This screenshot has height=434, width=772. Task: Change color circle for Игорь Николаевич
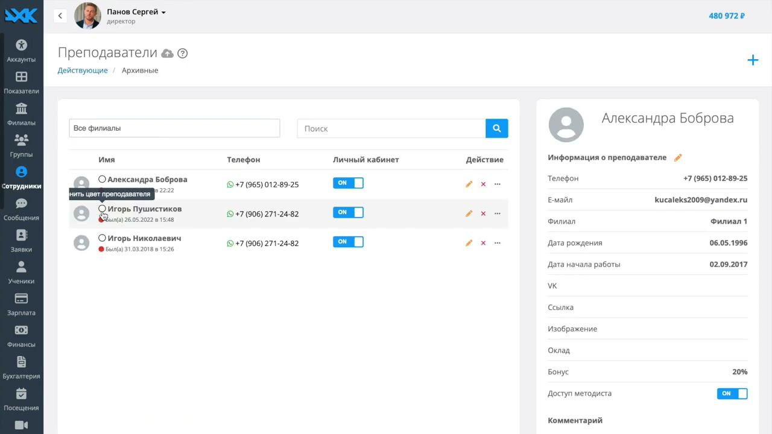coord(102,238)
